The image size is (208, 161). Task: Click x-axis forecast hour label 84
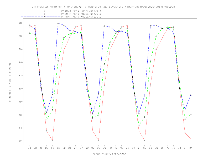[x=191, y=148]
